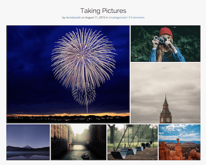The image size is (206, 165).
Task: Open the large fireworks photo
Action: click(68, 74)
